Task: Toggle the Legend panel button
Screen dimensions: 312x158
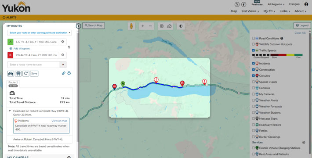Action: [x=302, y=25]
